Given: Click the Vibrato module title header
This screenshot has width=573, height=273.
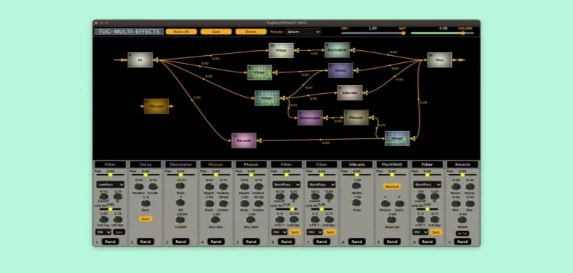Looking at the screenshot, I should pos(357,165).
